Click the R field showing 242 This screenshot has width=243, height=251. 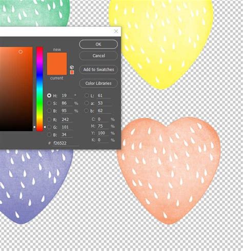point(67,119)
